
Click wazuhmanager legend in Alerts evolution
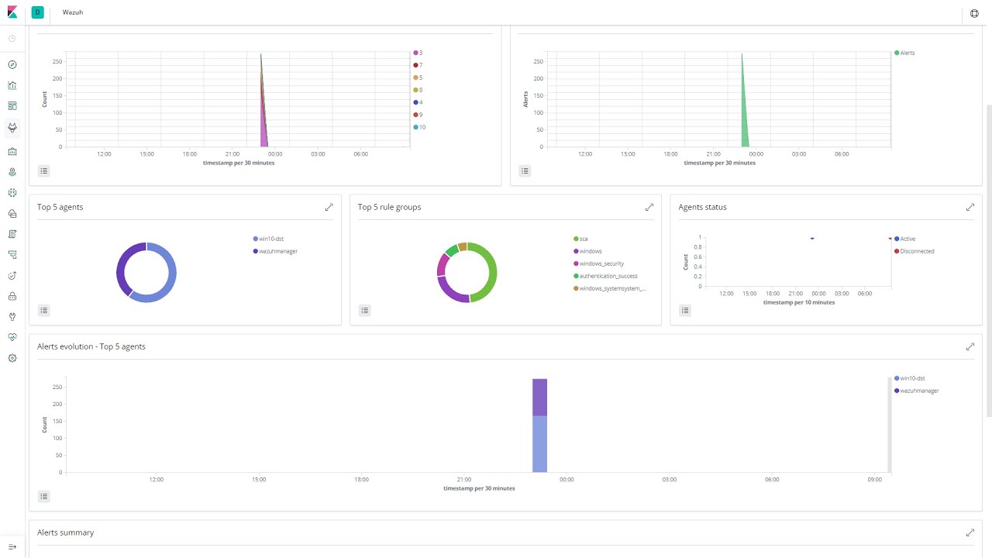pos(916,391)
